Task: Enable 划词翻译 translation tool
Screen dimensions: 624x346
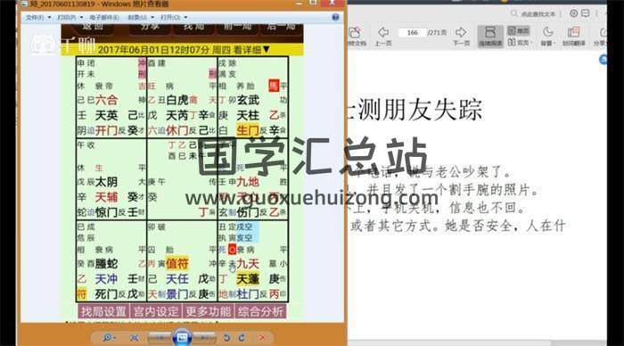Action: pyautogui.click(x=573, y=37)
